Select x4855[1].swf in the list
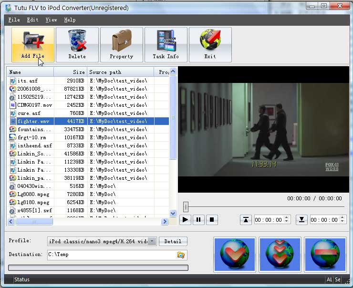 click(88, 210)
